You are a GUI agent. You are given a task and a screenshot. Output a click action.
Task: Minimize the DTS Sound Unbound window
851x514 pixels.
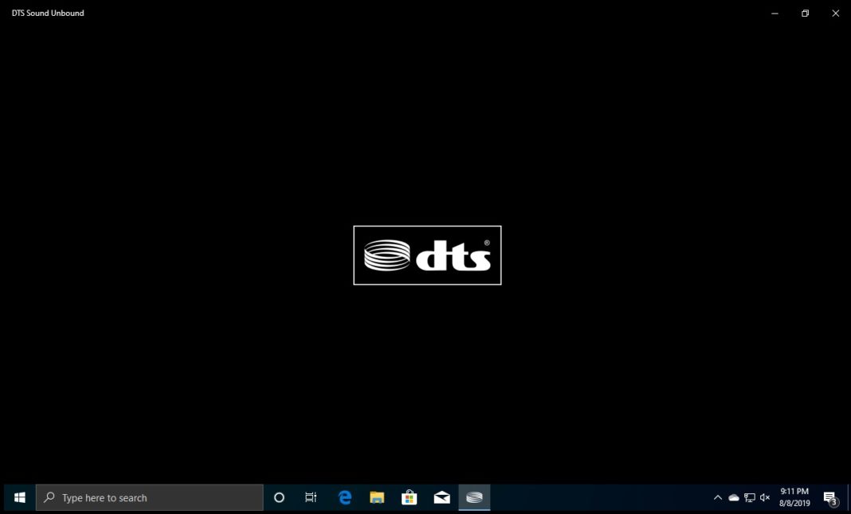(x=773, y=13)
